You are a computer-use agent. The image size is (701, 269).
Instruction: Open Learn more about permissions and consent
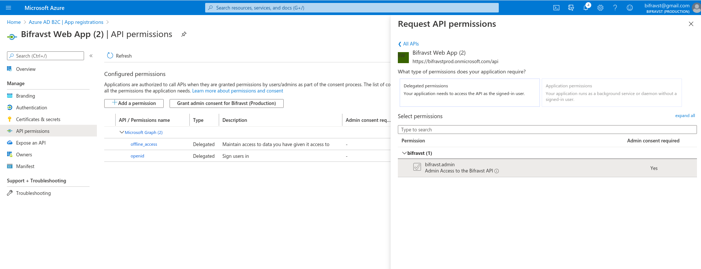click(237, 91)
